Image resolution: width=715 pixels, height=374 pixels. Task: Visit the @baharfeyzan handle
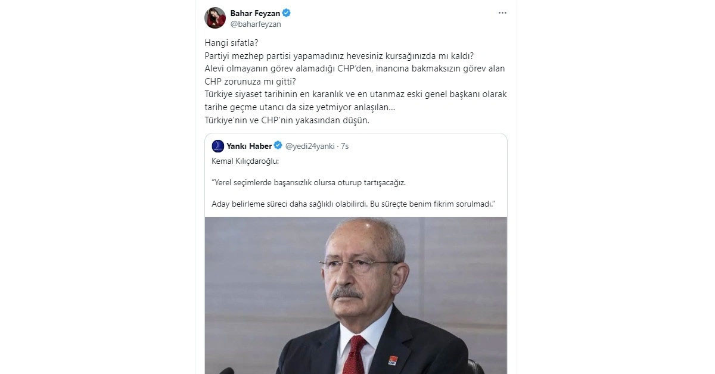256,24
